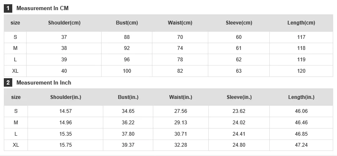Click the shoulder value 15.35 cell
The image size is (337, 156).
(x=66, y=134)
